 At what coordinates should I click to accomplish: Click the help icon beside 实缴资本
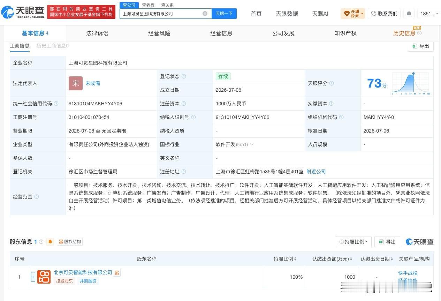[x=331, y=104]
